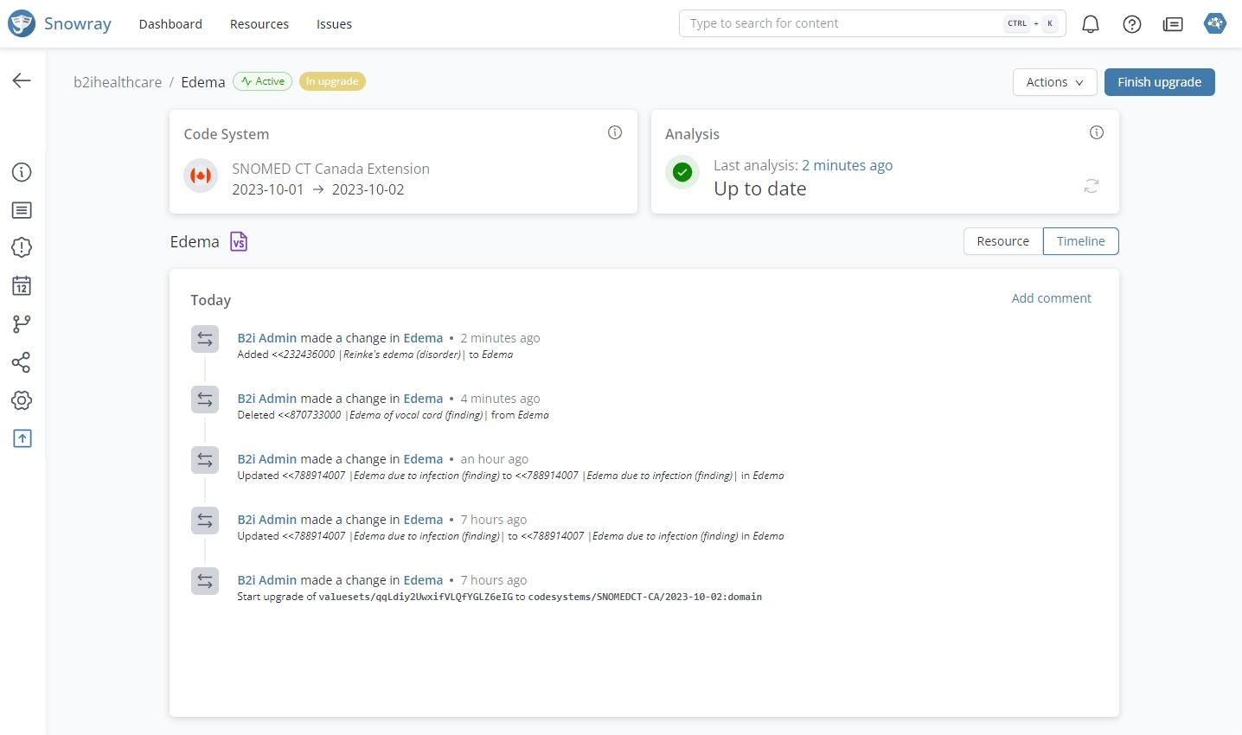Expand the Actions dropdown
The image size is (1242, 735).
tap(1054, 82)
